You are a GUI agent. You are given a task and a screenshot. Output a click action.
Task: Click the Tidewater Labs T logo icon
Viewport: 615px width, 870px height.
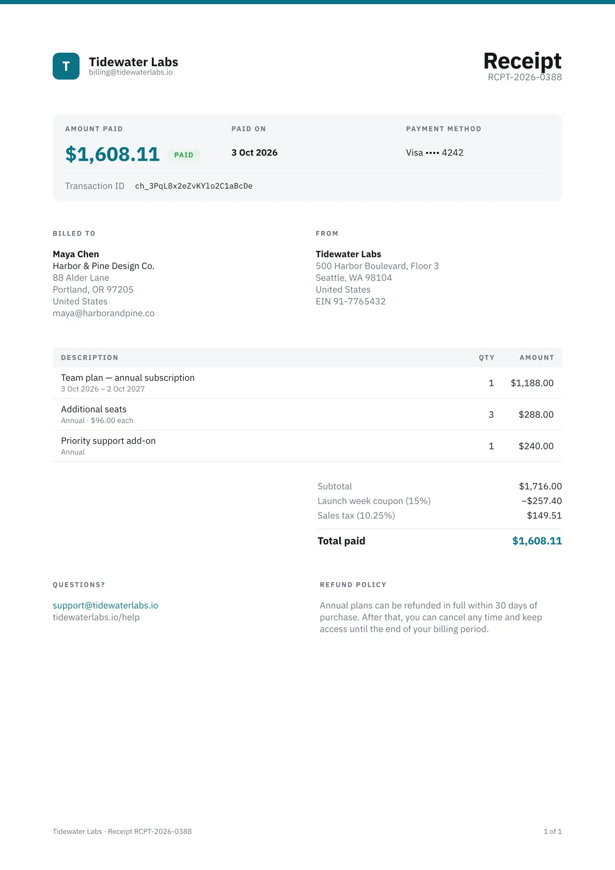point(66,66)
